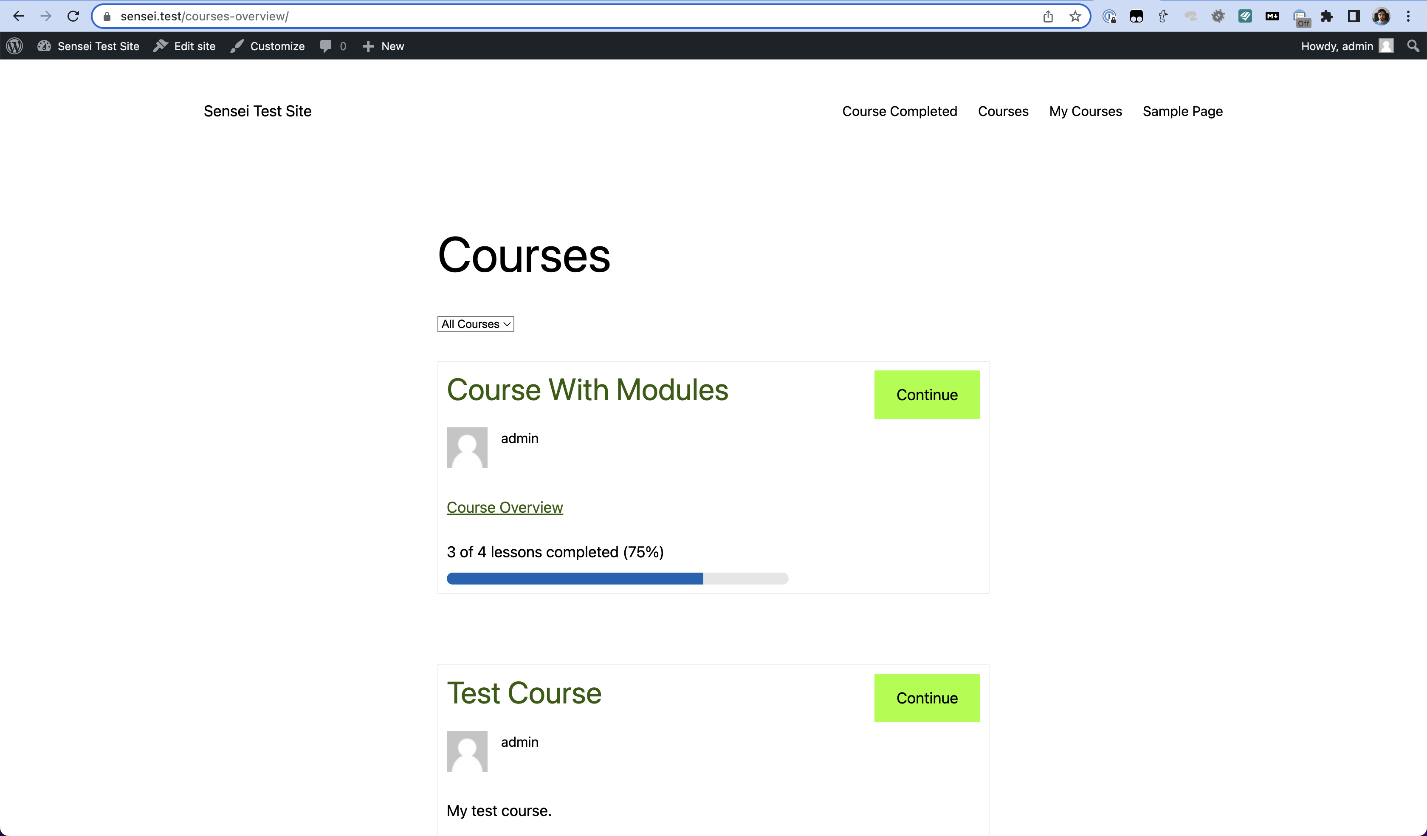The image size is (1427, 836).
Task: Open the All Courses filter dropdown
Action: pyautogui.click(x=475, y=324)
